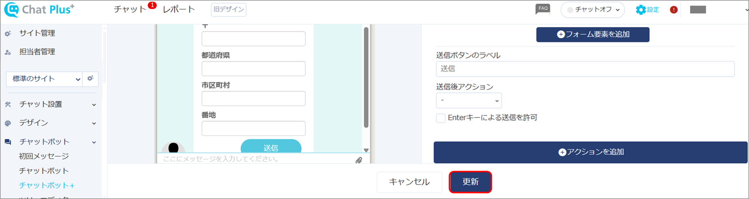Enable Enterキーによる送信を許可 checkbox
749x199 pixels.
[x=441, y=118]
